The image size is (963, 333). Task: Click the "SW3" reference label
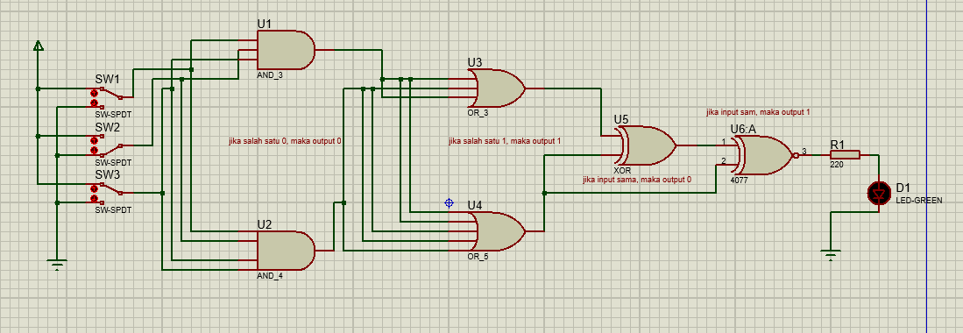(x=108, y=175)
